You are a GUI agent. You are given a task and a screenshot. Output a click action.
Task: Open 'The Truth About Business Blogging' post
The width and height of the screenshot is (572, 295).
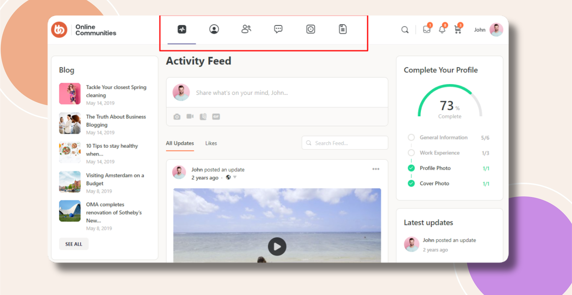(x=116, y=121)
